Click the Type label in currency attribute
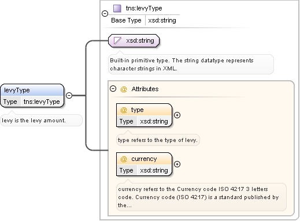The image size is (300, 221). [126, 170]
